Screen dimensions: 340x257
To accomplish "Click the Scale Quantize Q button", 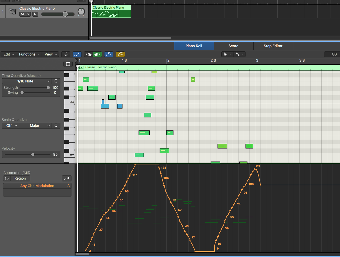I will pos(56,125).
